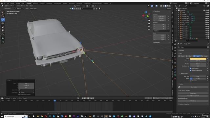Click the Spot Size field

coord(198,76)
